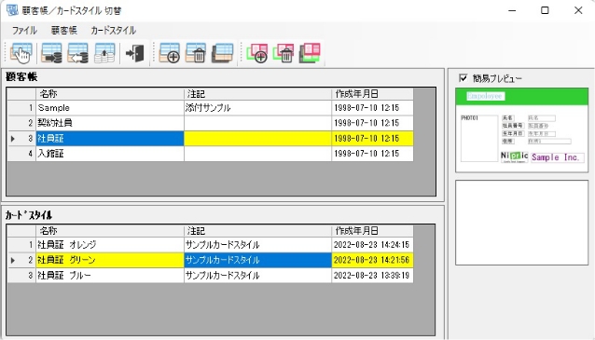Open the ファイル menu
595x340 pixels.
click(x=24, y=31)
